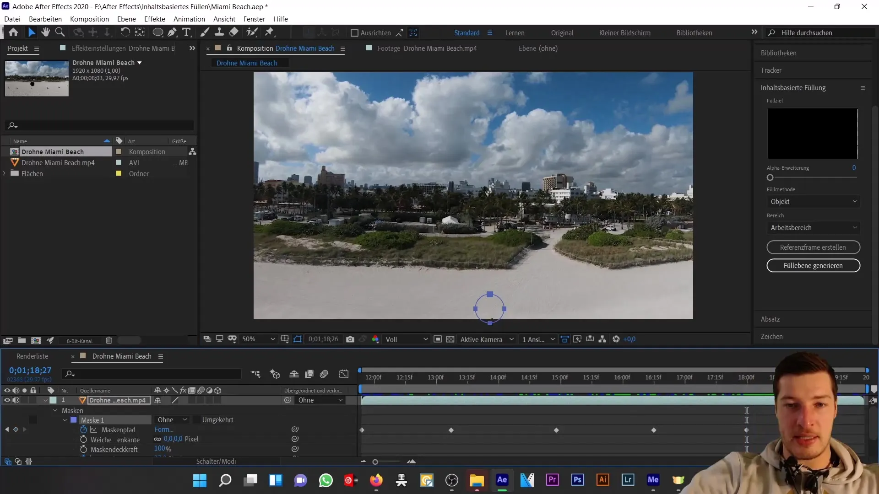Screen dimensions: 879x494
Task: Select the Brush tool
Action: (x=205, y=32)
